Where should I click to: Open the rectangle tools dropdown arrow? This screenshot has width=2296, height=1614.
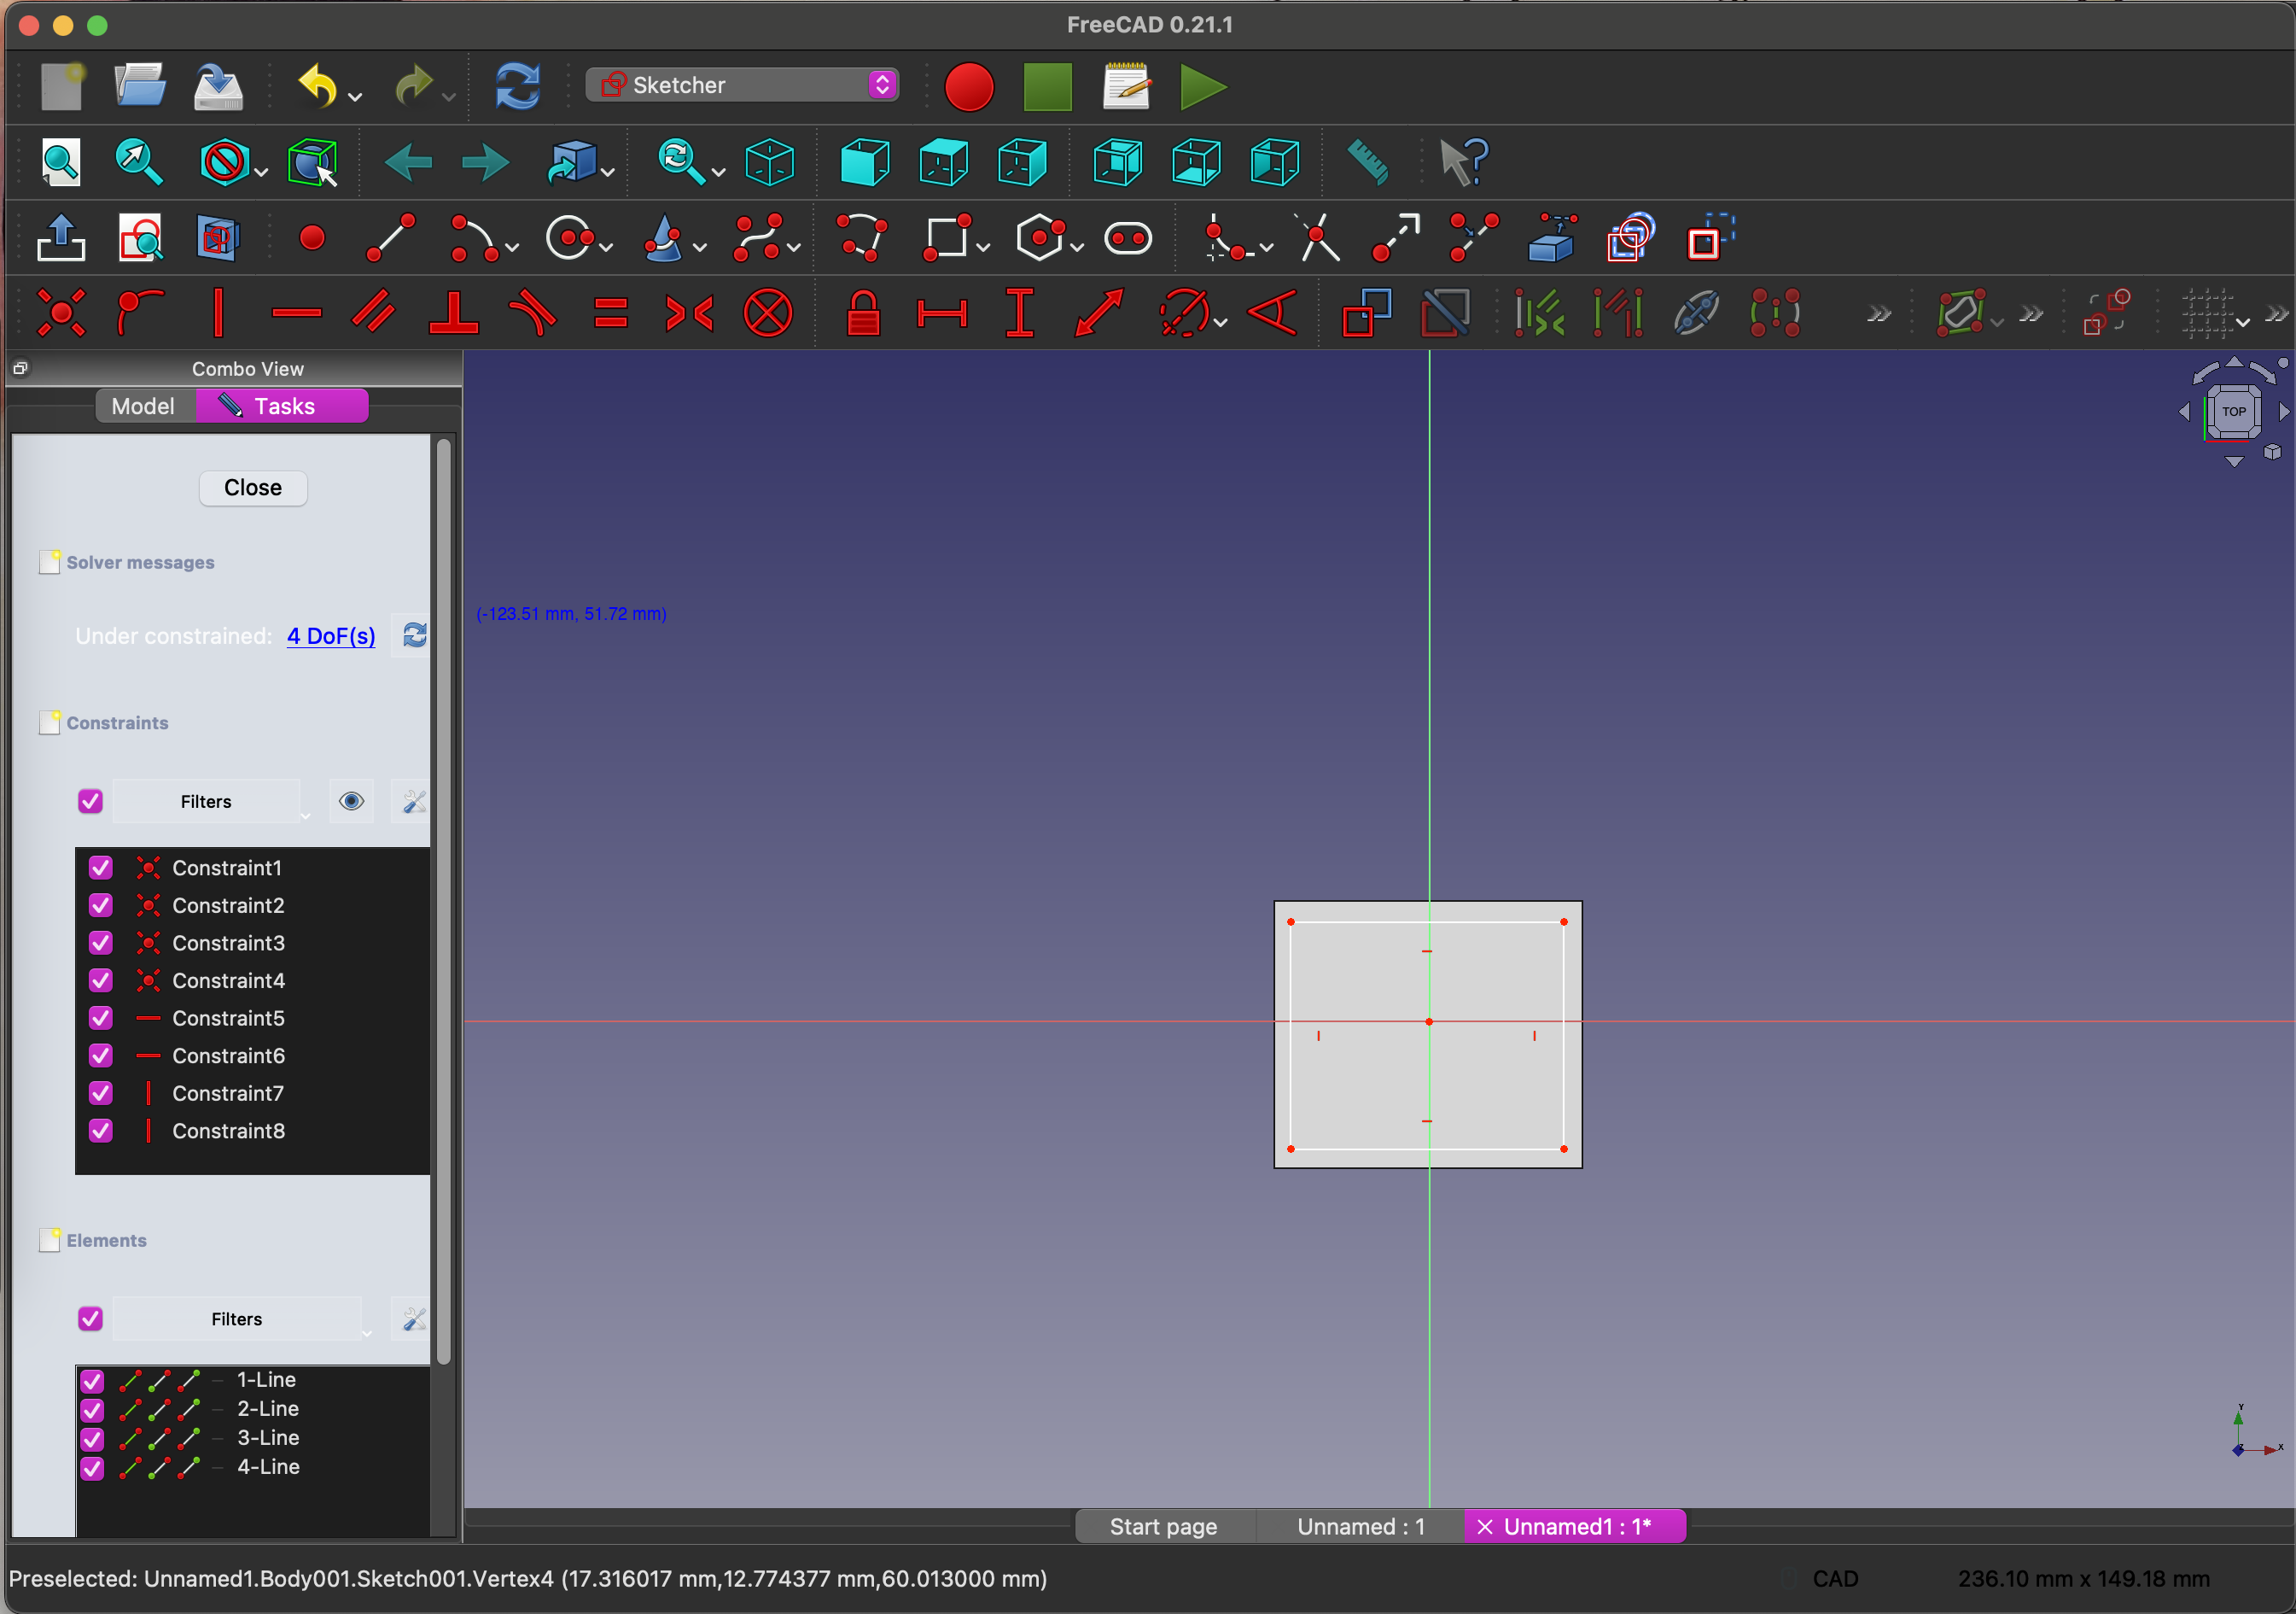[x=983, y=247]
